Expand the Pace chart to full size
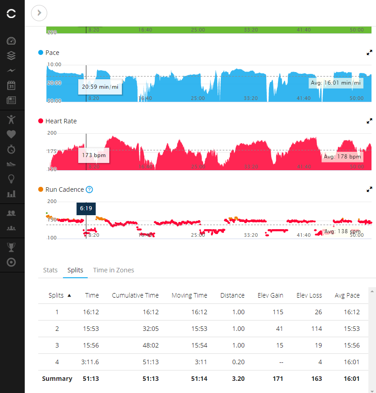Image resolution: width=376 pixels, height=393 pixels. tap(369, 53)
